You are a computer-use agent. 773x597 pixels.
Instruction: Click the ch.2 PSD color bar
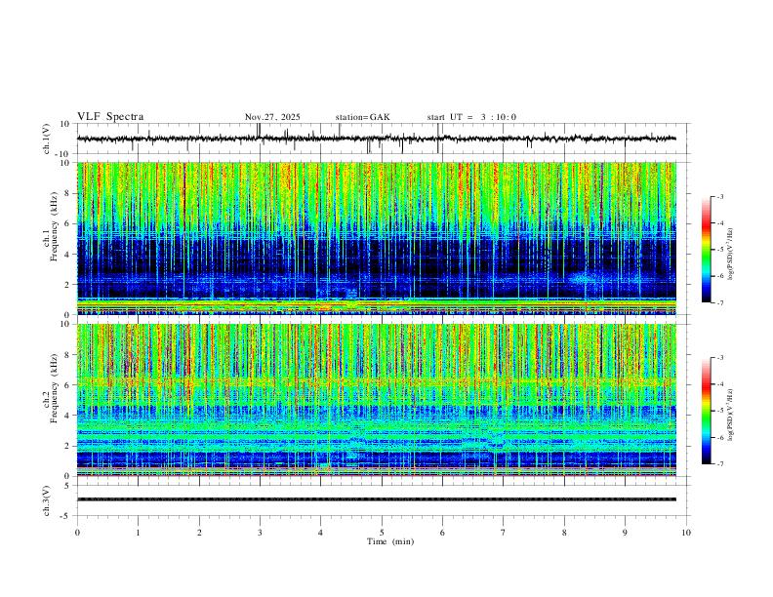coord(707,411)
